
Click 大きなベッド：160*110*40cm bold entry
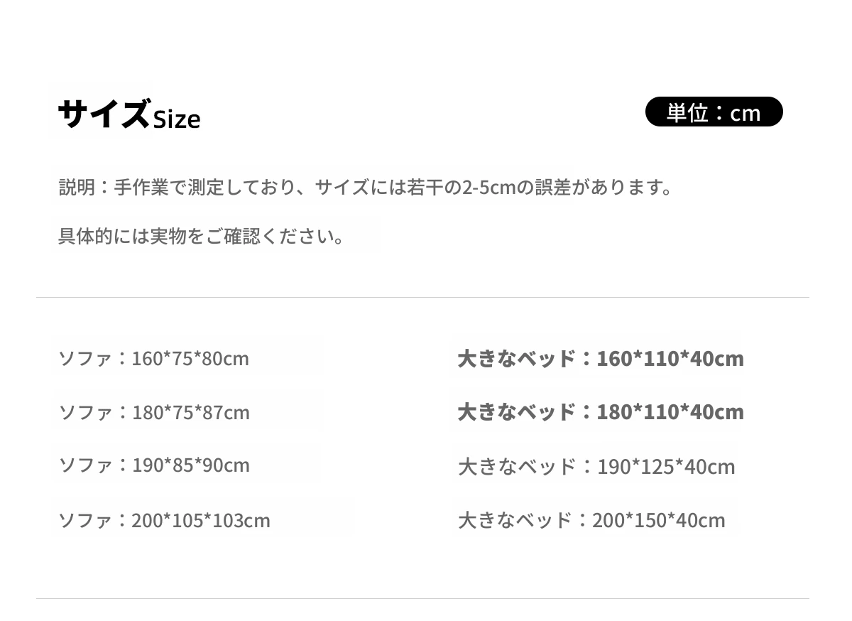pyautogui.click(x=601, y=358)
